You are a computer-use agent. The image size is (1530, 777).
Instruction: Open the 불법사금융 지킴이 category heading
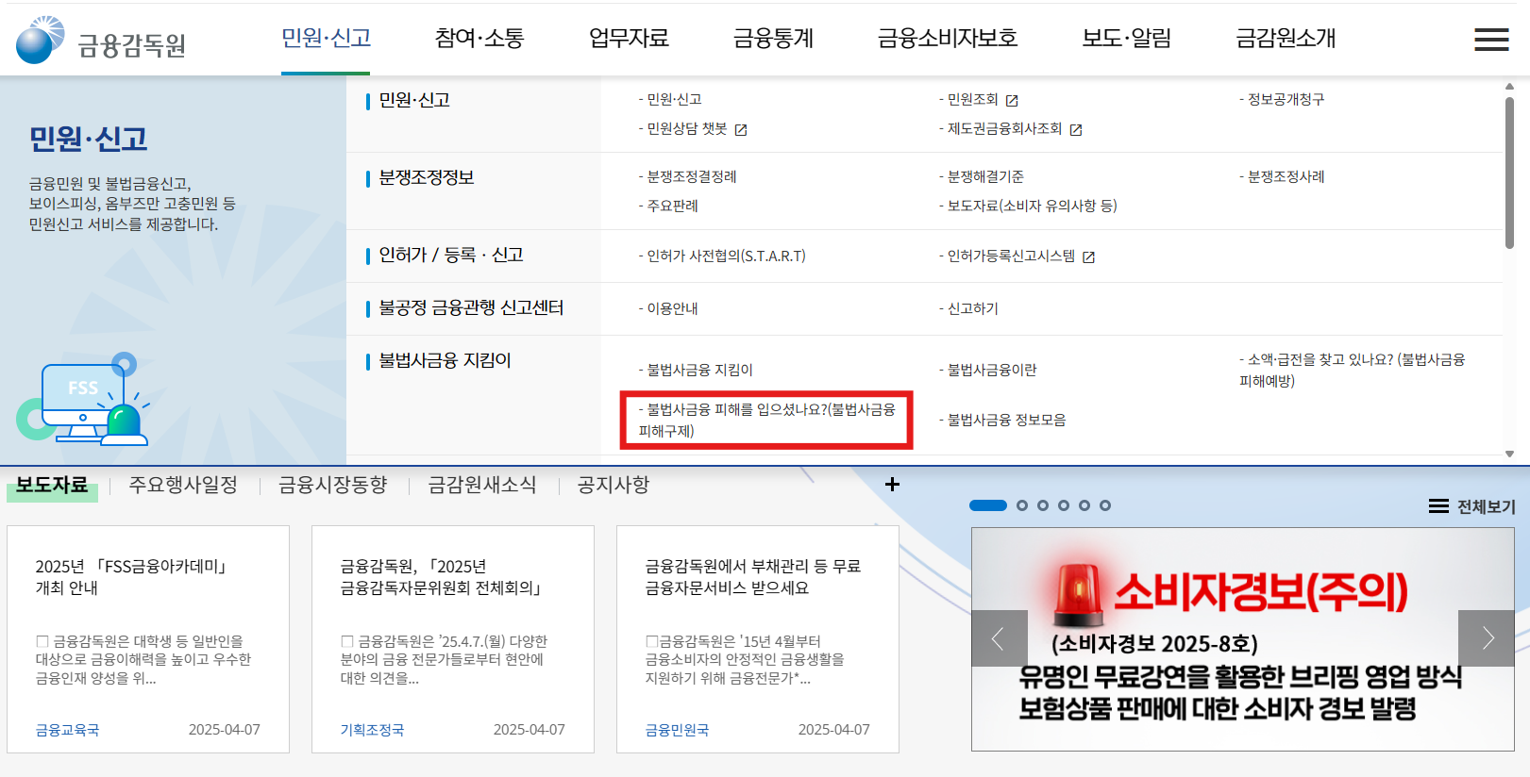coord(445,360)
